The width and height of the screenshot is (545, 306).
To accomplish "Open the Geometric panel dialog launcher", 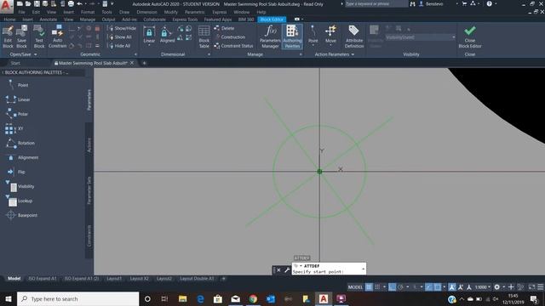I will (x=135, y=54).
